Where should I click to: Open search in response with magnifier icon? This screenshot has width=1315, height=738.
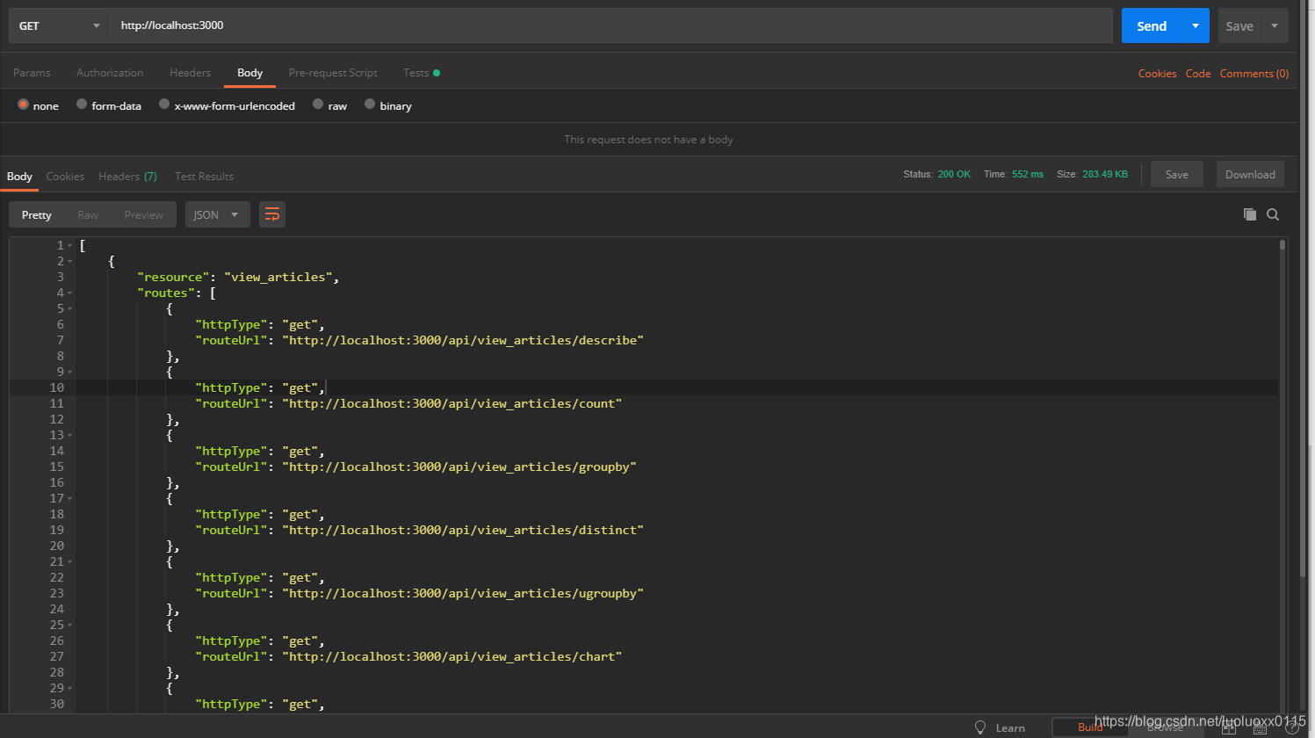tap(1273, 214)
